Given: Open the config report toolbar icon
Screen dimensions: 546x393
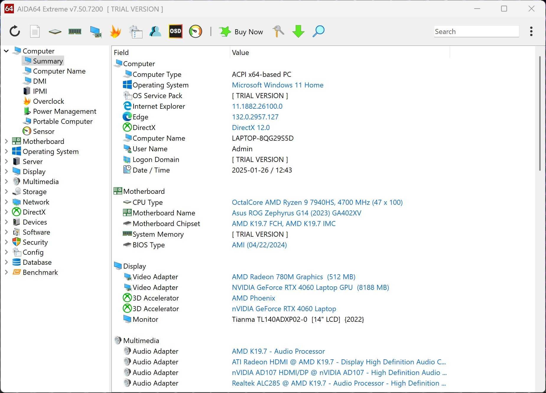Looking at the screenshot, I should [136, 32].
